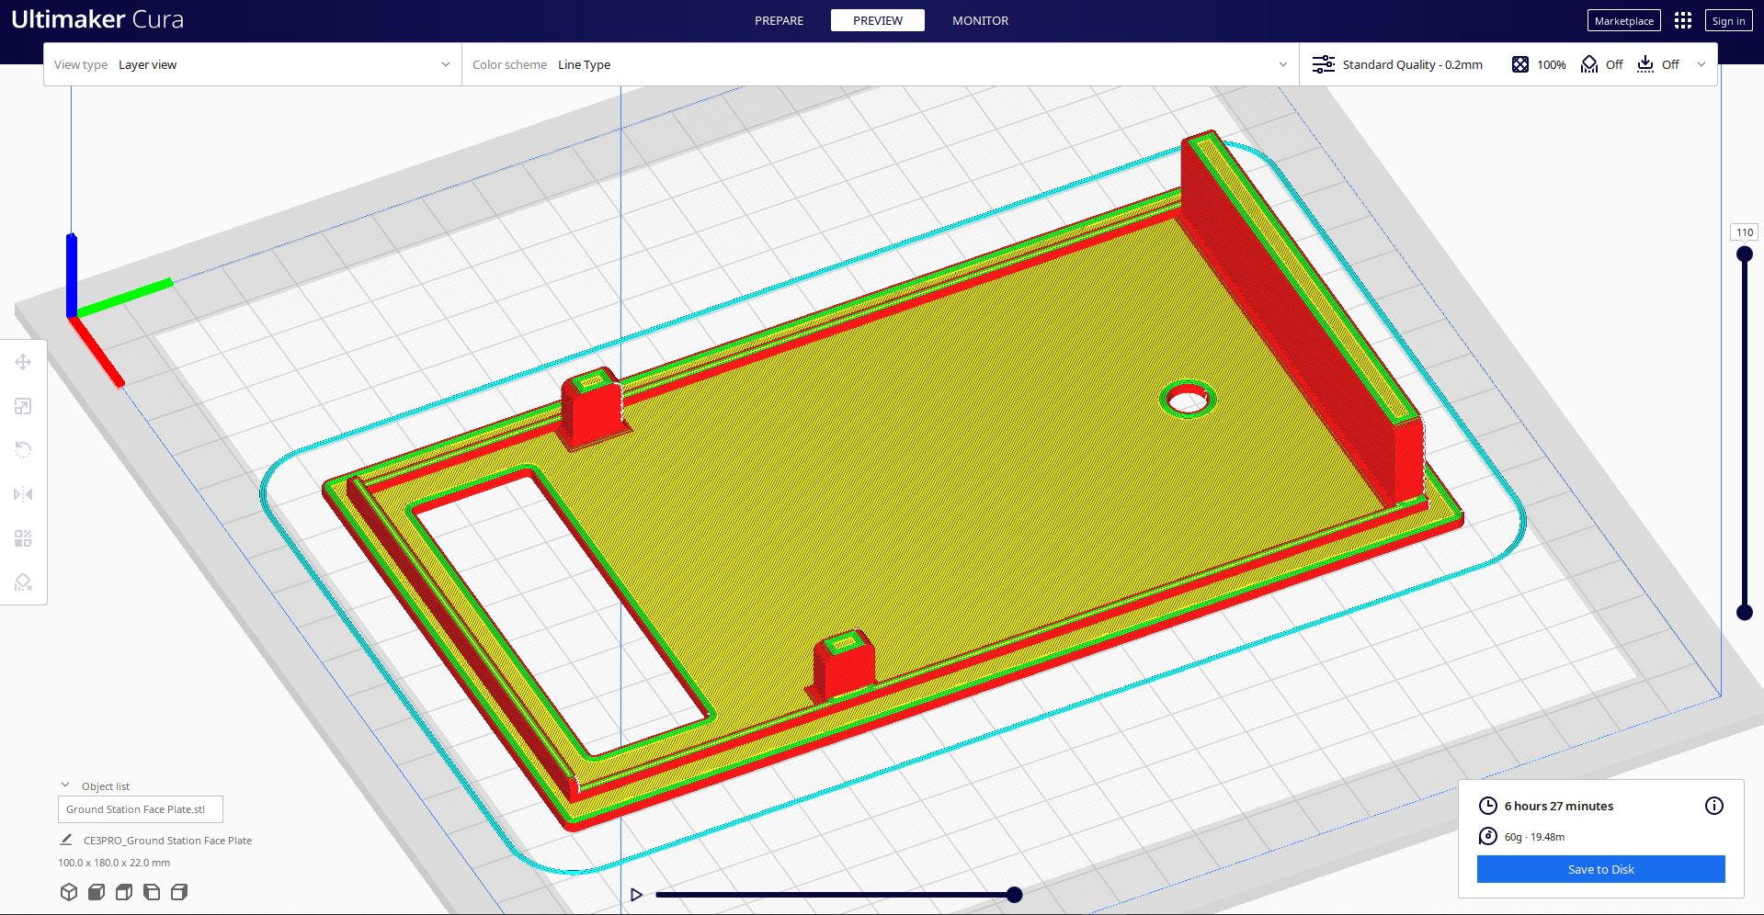The image size is (1764, 915).
Task: Open Per Model Settings tool
Action: [23, 538]
